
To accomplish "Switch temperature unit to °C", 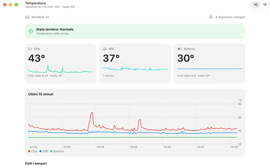I will (256, 5).
